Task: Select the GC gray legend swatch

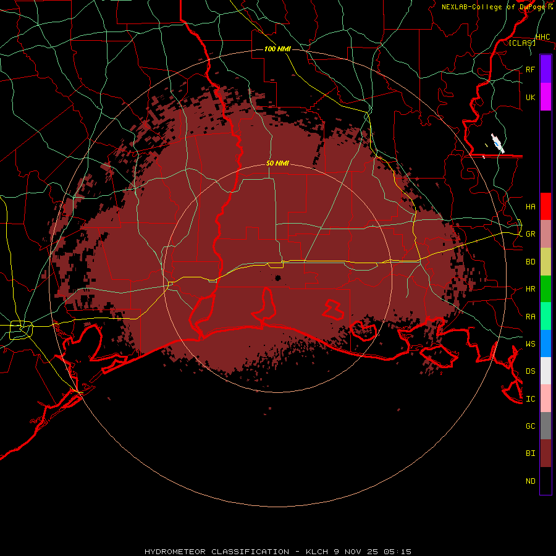Action: tap(545, 426)
